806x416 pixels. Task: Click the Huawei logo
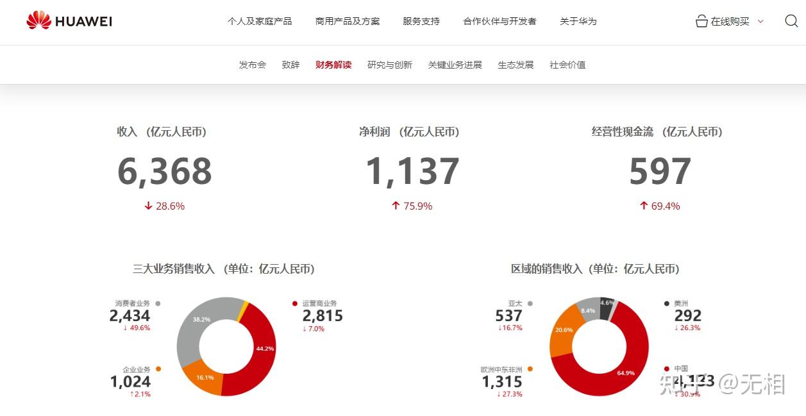click(x=69, y=21)
